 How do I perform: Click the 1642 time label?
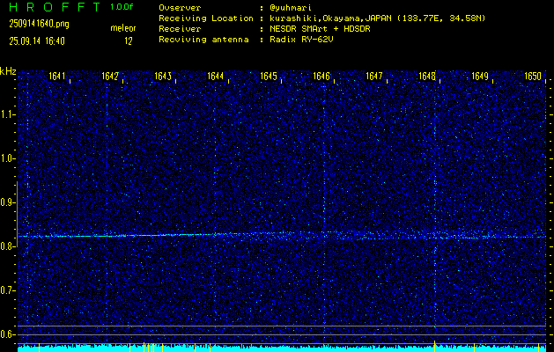click(x=110, y=76)
